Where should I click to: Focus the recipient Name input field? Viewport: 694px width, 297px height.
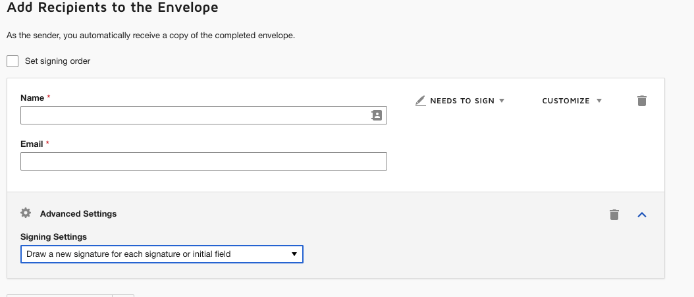[194, 115]
